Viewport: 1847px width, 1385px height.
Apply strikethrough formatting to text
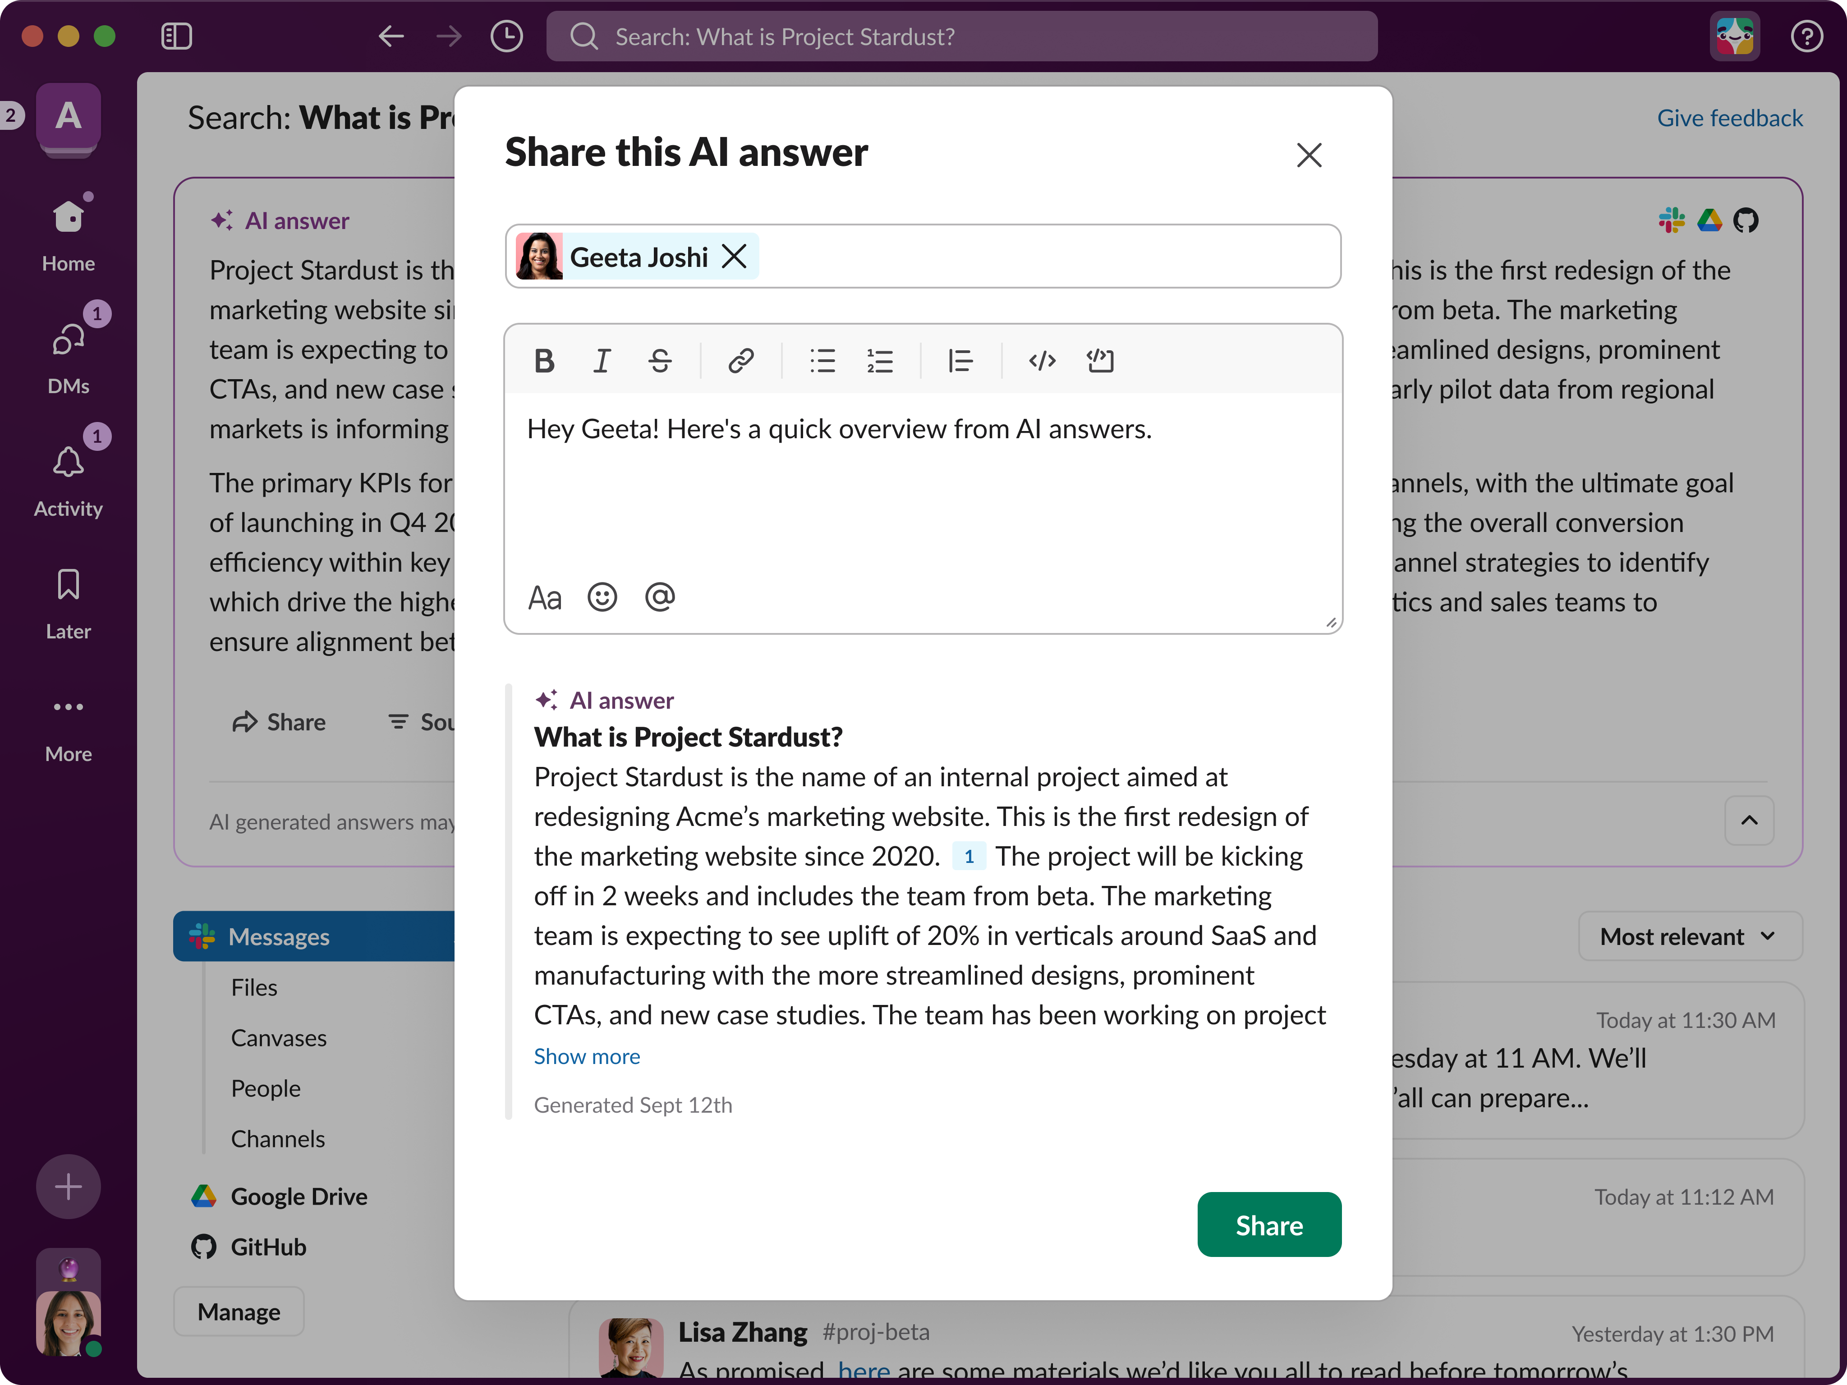pyautogui.click(x=660, y=361)
